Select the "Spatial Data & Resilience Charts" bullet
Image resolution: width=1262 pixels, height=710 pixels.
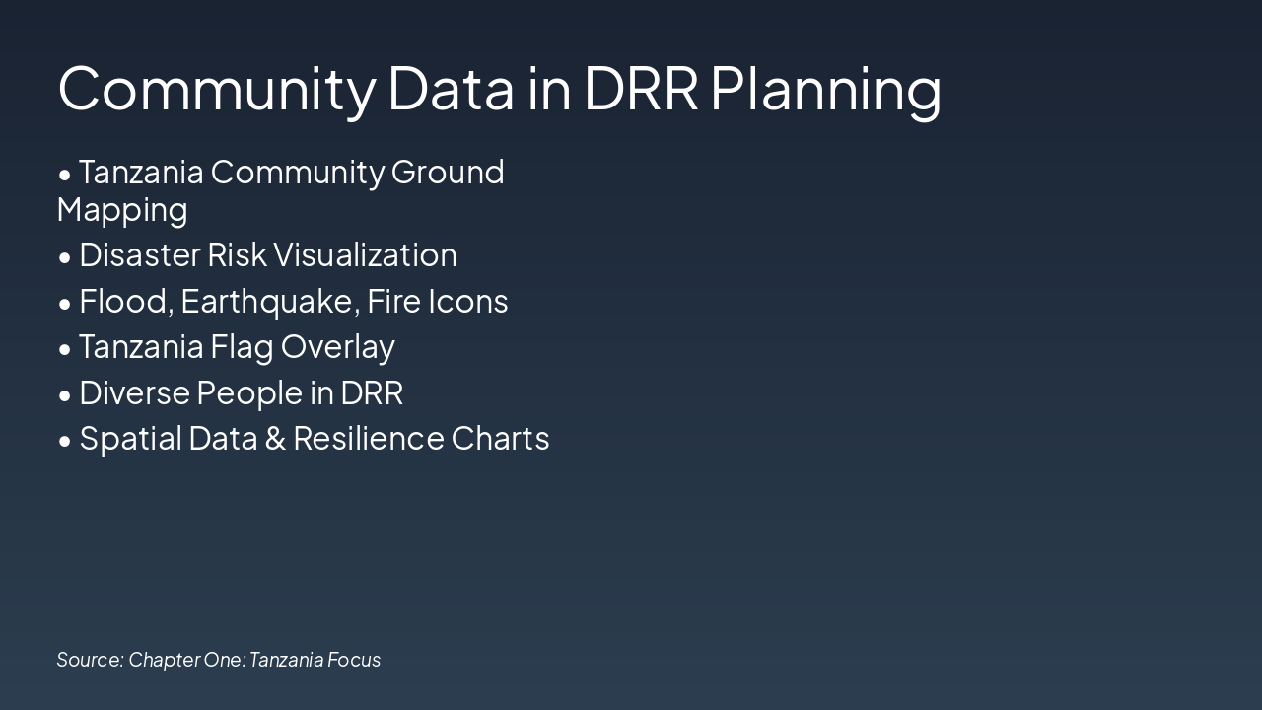pos(314,438)
